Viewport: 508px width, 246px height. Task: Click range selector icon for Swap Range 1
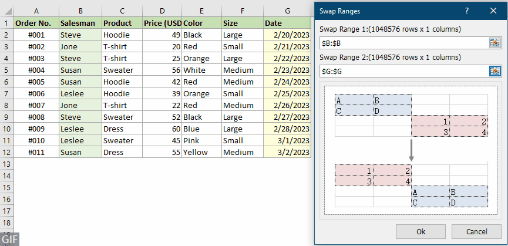(x=494, y=42)
